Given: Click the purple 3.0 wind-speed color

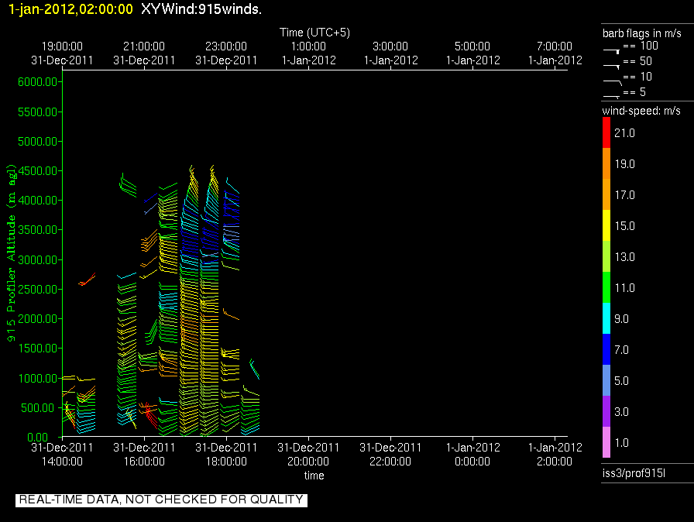Looking at the screenshot, I should tap(606, 411).
